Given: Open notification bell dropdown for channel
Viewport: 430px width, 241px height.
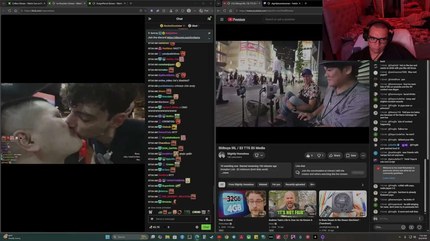Looking at the screenshot, I should [258, 155].
